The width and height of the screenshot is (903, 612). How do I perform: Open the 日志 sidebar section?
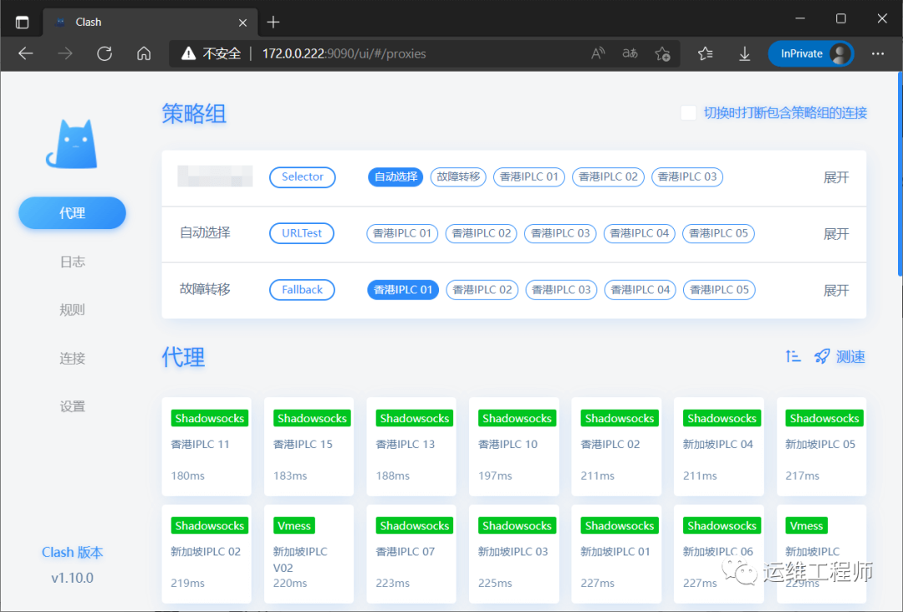pyautogui.click(x=72, y=261)
